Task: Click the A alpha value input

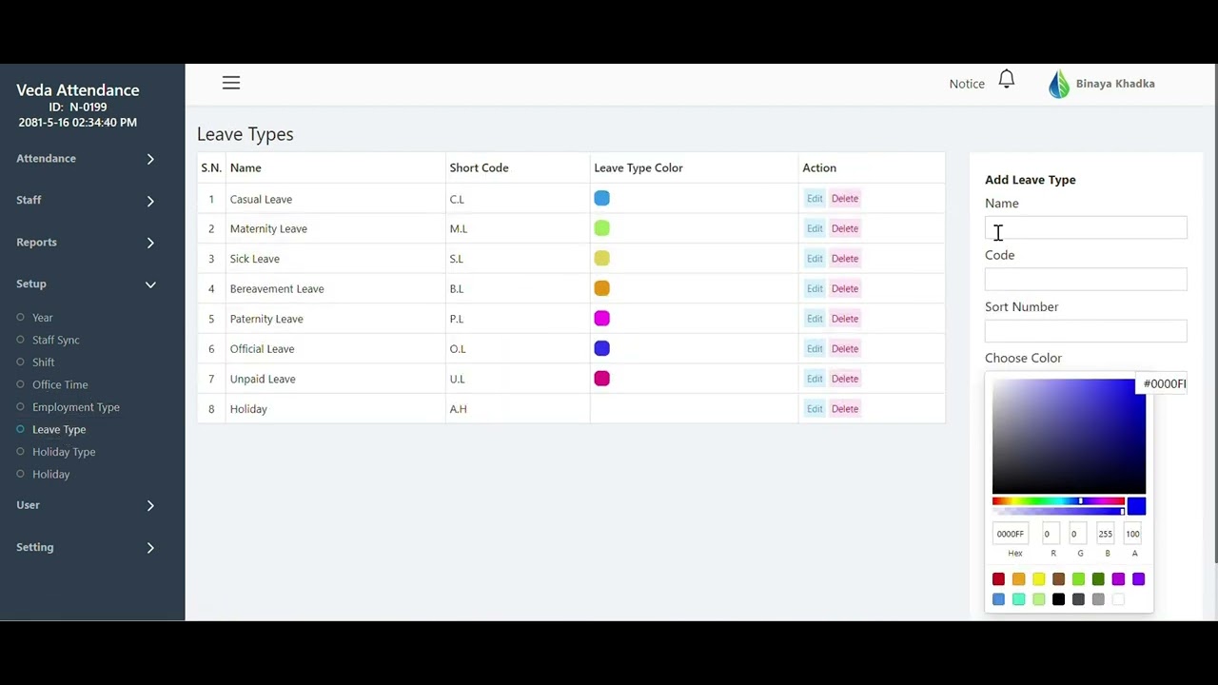Action: tap(1134, 534)
